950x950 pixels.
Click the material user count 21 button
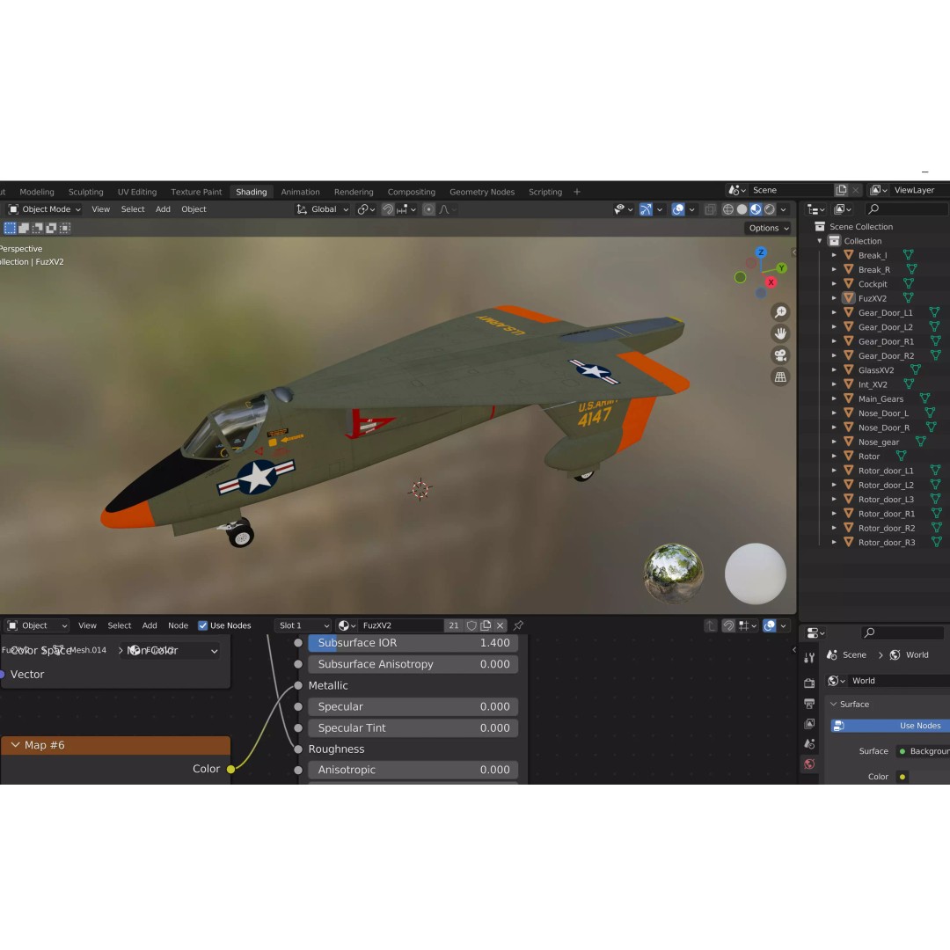coord(453,625)
